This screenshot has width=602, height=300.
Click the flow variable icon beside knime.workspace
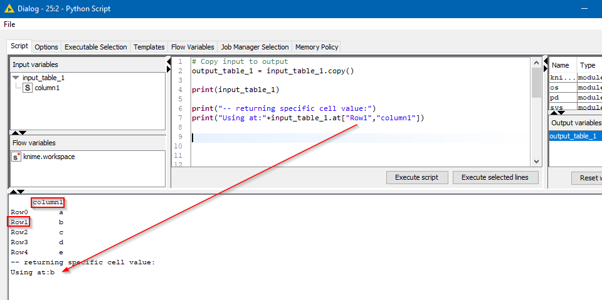16,157
